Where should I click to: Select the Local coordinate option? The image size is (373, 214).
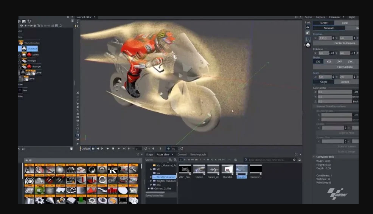pos(345,23)
